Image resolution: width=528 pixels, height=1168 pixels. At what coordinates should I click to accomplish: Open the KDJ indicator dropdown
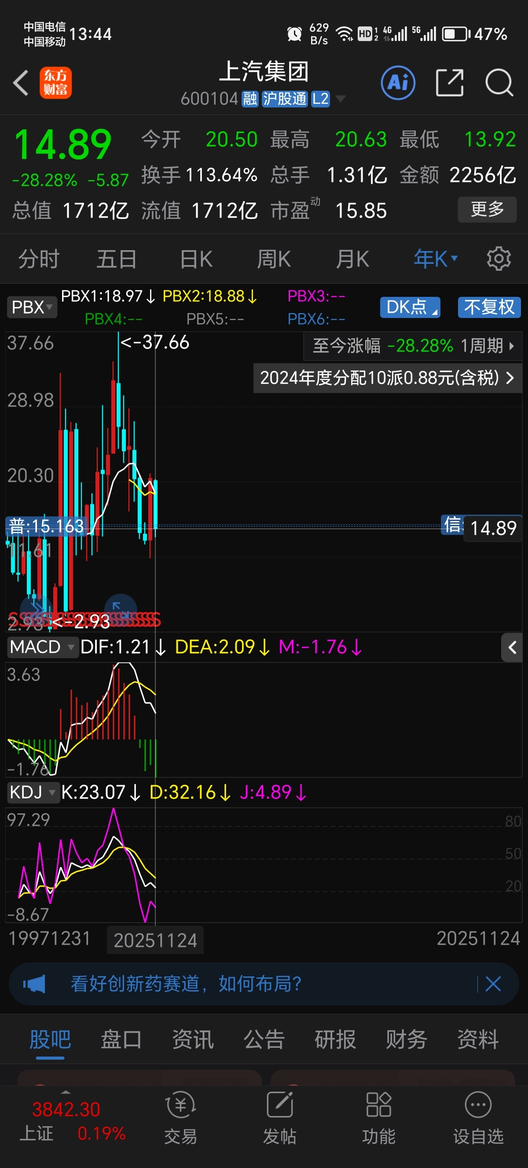(33, 792)
